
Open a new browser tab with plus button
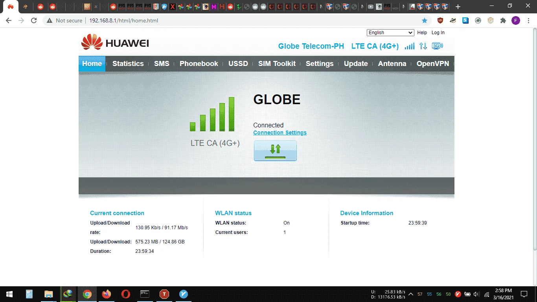coord(458,7)
